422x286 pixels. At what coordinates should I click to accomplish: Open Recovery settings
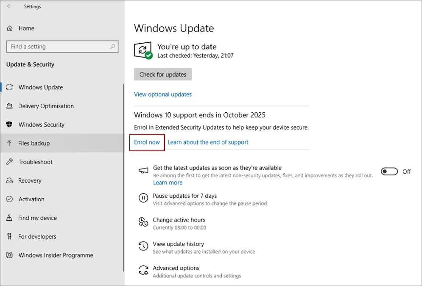[62, 180]
